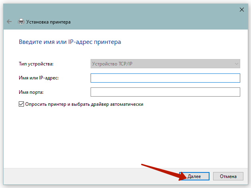This screenshot has width=251, height=188.
Task: Focus the 'Имя порта' text field
Action: pos(165,92)
